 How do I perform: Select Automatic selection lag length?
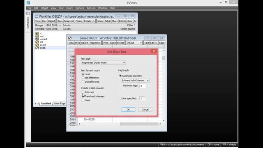point(120,76)
